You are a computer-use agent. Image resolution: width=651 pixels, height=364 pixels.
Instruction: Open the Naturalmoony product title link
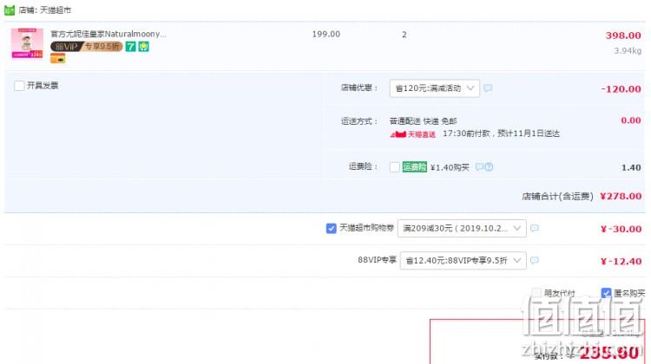pos(108,34)
